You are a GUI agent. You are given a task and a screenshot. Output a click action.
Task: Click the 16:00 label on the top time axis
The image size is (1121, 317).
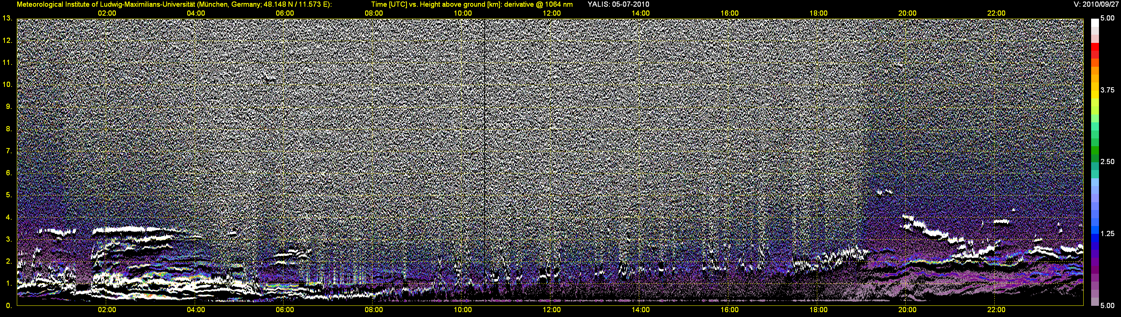point(729,13)
